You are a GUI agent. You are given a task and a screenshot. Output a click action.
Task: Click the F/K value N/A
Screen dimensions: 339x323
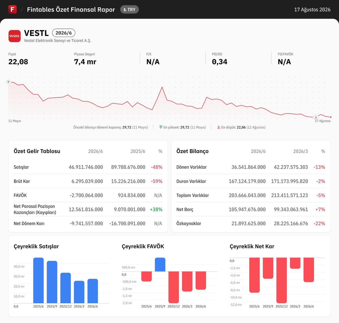click(153, 62)
